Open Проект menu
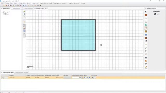The width and height of the screenshot is (166, 93). (x=16, y=3)
